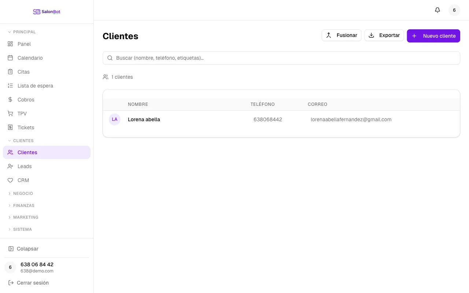Click the Fusionar button
Image resolution: width=469 pixels, height=293 pixels.
[x=341, y=35]
